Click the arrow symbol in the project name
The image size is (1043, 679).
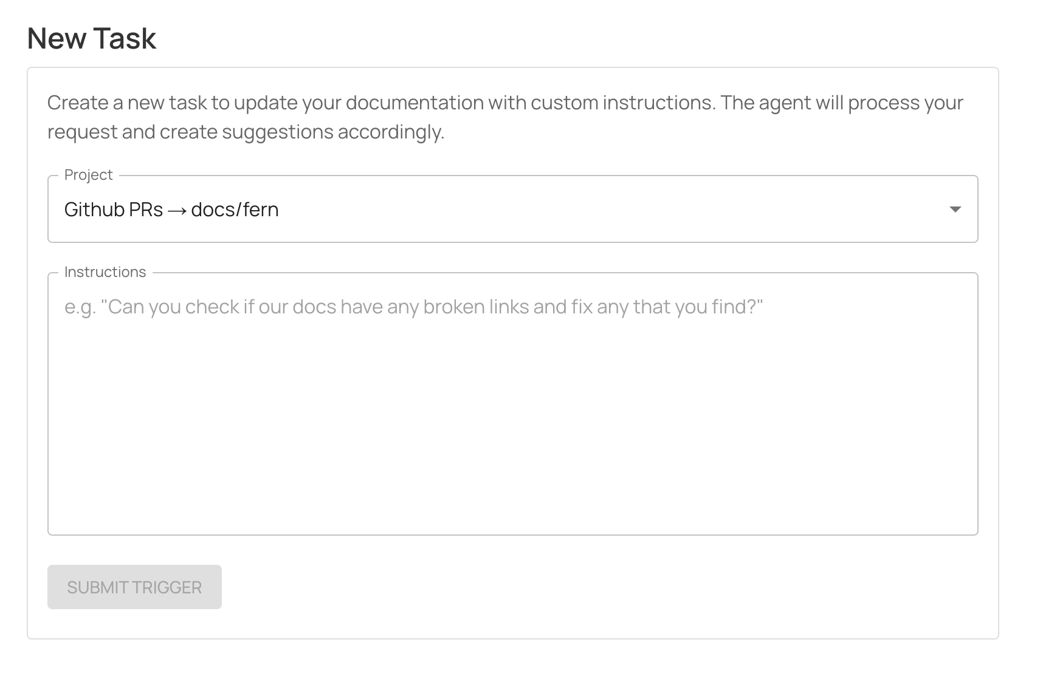click(177, 210)
